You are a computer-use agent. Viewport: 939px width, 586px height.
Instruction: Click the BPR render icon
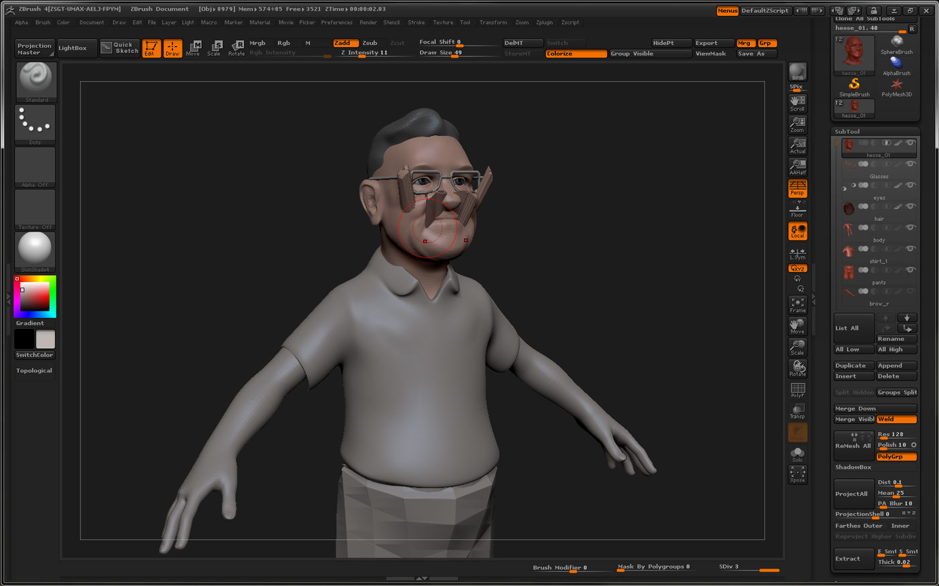pos(797,72)
